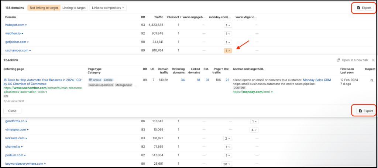This screenshot has width=378, height=168.
Task: Expand hubspot.com monday.com link count
Action: [x=228, y=25]
